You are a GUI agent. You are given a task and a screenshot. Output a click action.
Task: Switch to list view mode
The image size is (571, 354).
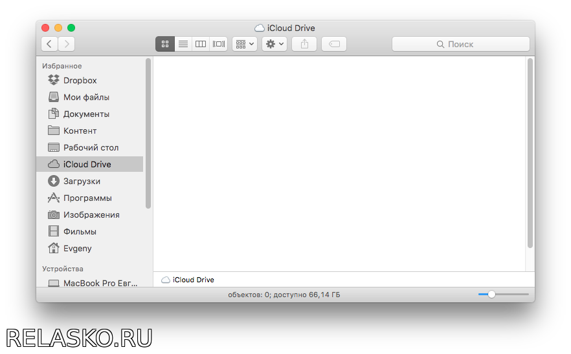click(x=183, y=44)
